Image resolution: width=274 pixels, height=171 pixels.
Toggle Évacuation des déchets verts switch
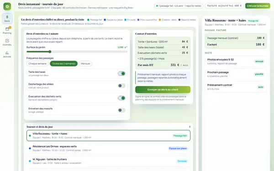click(121, 98)
